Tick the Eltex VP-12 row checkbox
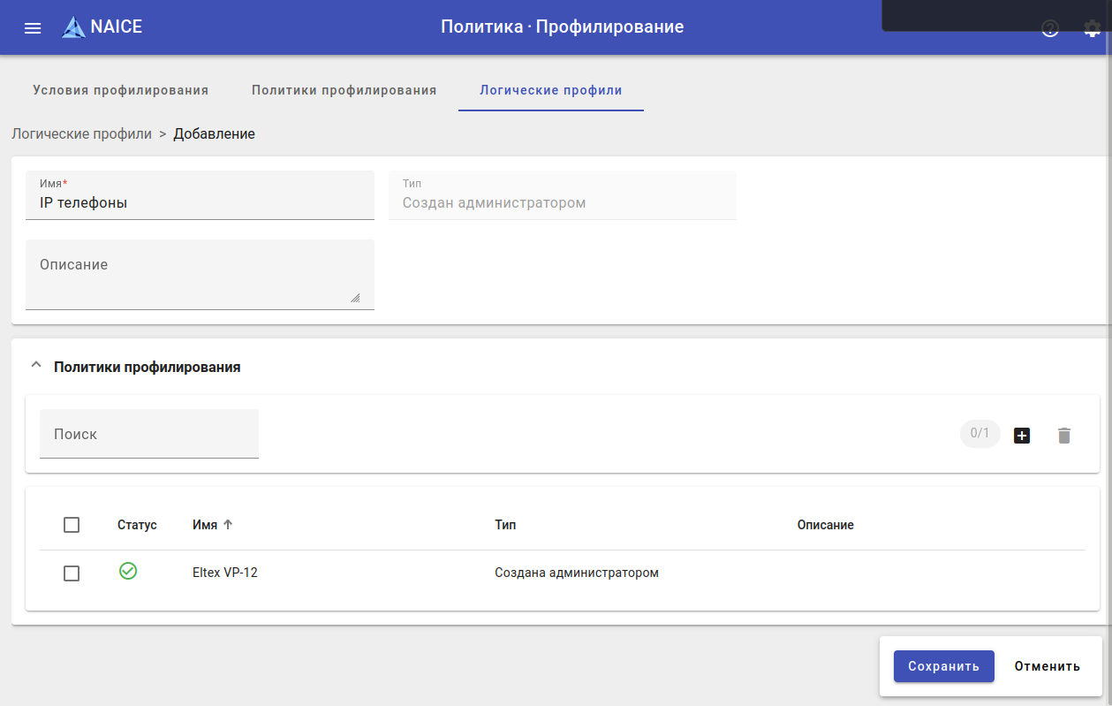This screenshot has height=706, width=1112. 72,573
